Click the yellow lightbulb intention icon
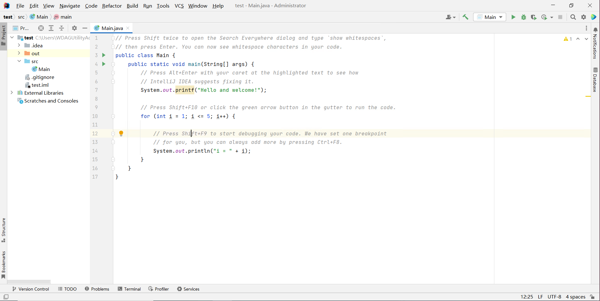 [x=121, y=133]
